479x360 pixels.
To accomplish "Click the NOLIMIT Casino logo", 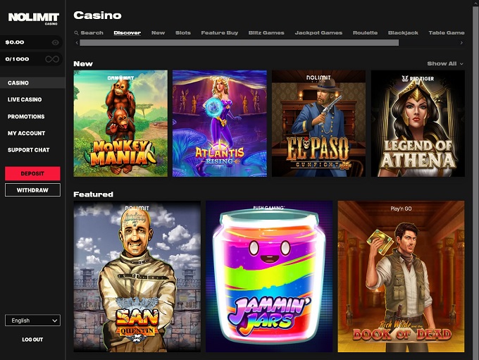I will coord(33,18).
